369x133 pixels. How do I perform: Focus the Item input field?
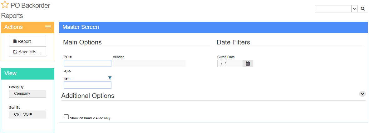[x=87, y=85]
